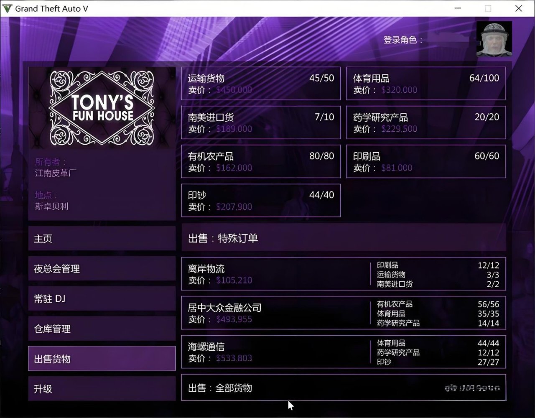Click the 45/50 cargo stock count
The image size is (535, 418).
click(322, 78)
